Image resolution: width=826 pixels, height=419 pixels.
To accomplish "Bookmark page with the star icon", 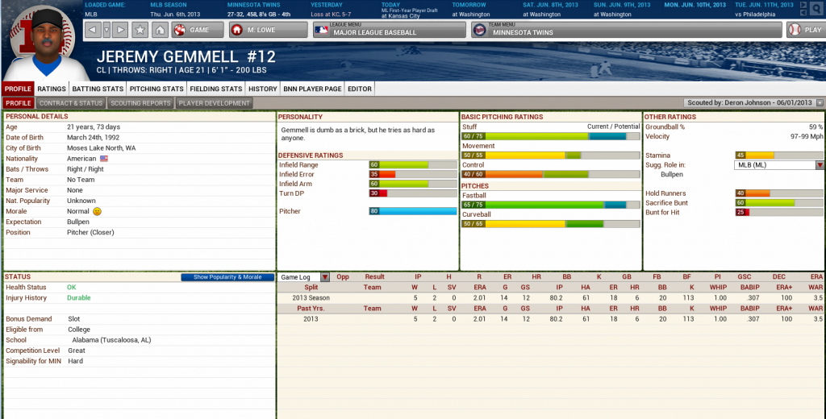I will (x=140, y=31).
